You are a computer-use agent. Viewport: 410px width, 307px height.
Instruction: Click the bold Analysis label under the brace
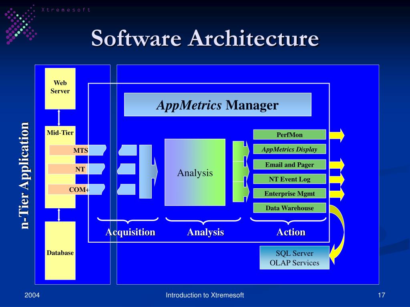[x=205, y=232]
